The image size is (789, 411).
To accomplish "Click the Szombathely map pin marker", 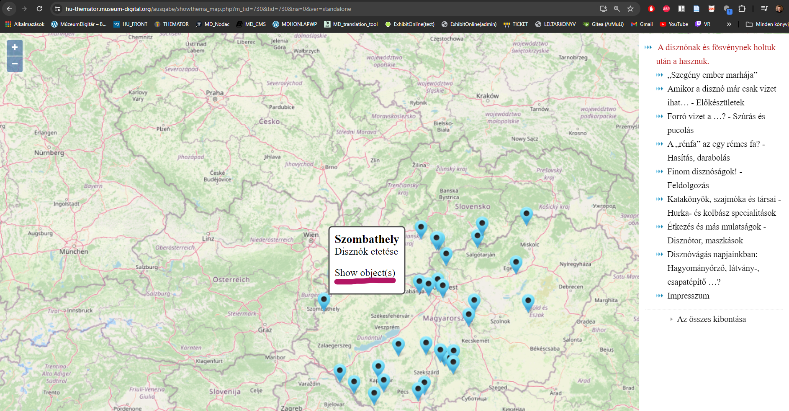I will [x=324, y=300].
